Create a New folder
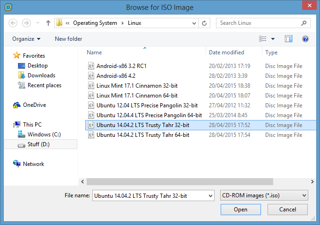The height and width of the screenshot is (225, 320). point(68,39)
